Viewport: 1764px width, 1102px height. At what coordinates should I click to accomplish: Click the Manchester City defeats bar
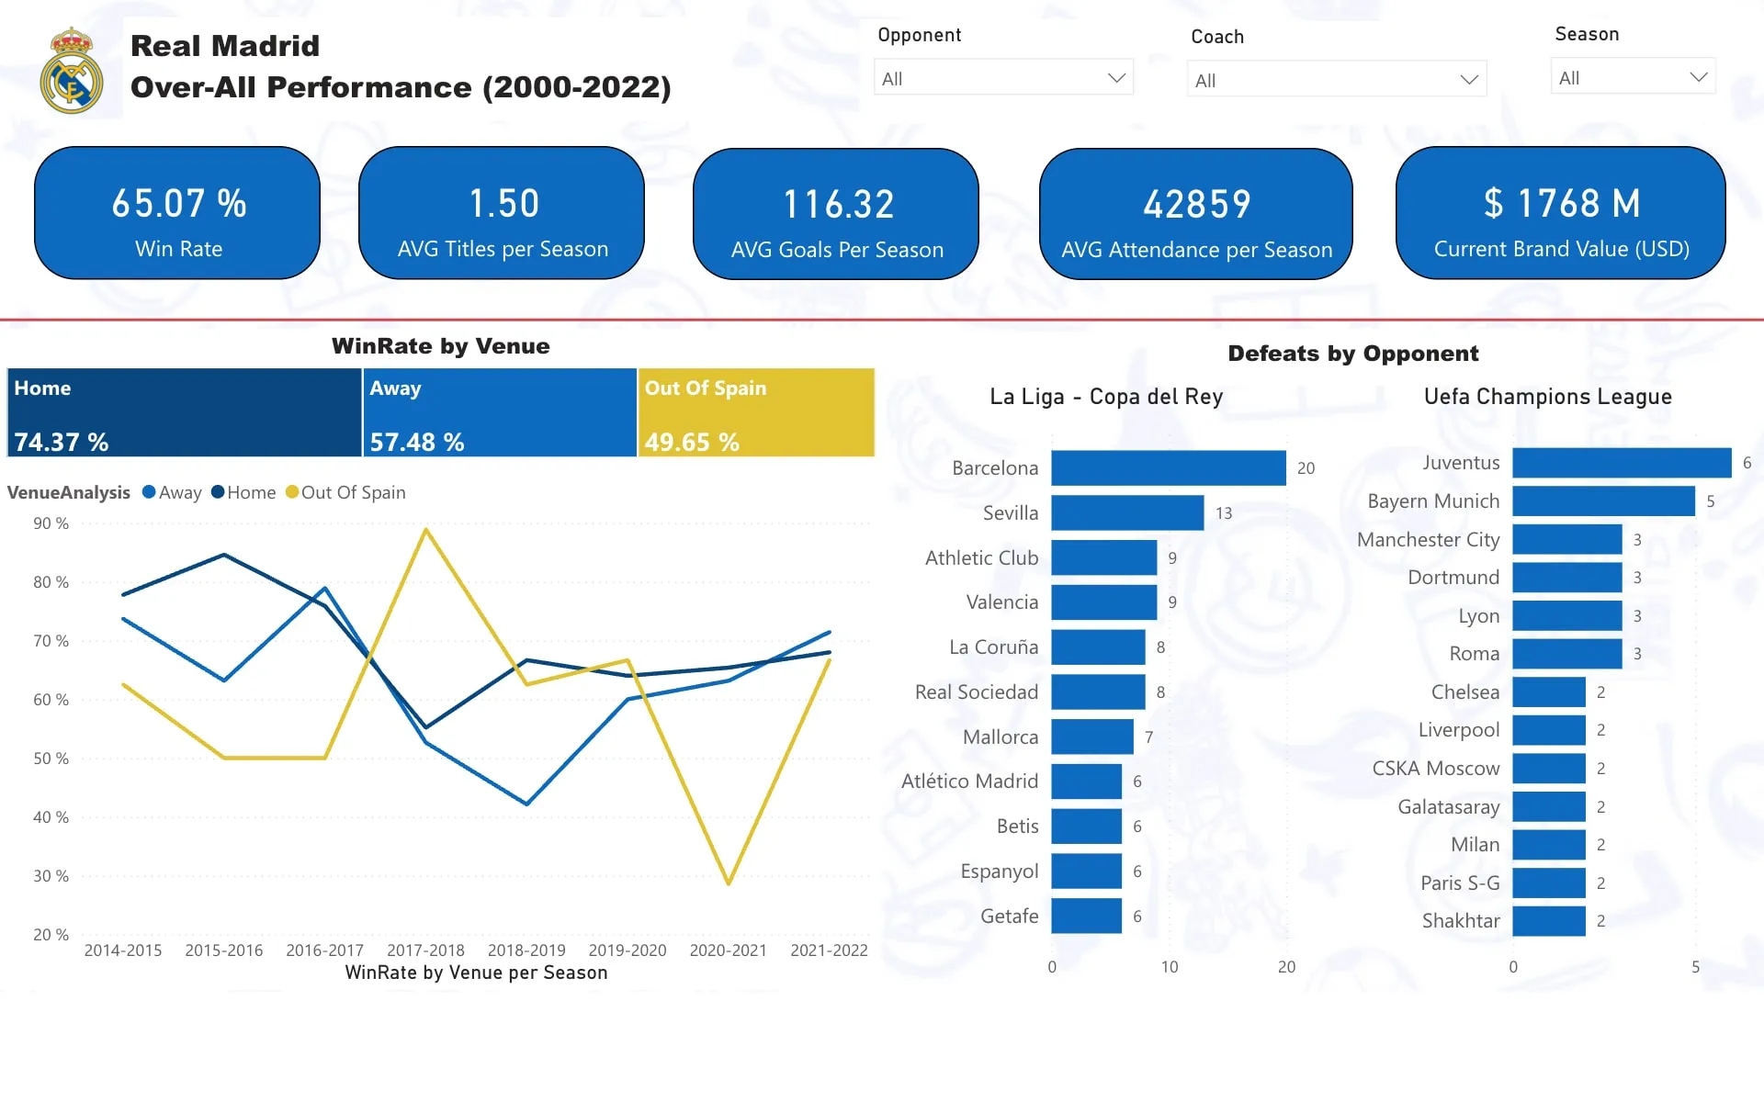pos(1567,539)
